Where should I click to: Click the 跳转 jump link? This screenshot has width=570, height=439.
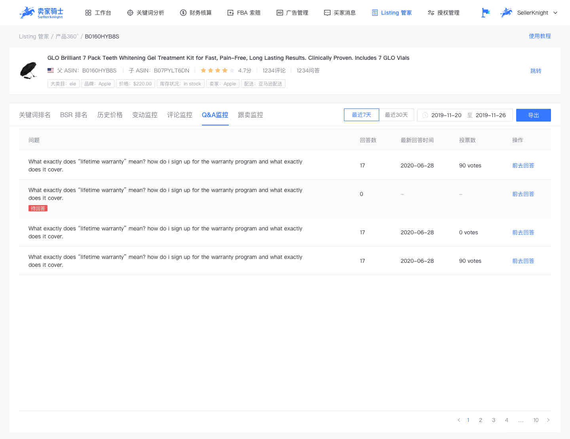click(x=536, y=71)
